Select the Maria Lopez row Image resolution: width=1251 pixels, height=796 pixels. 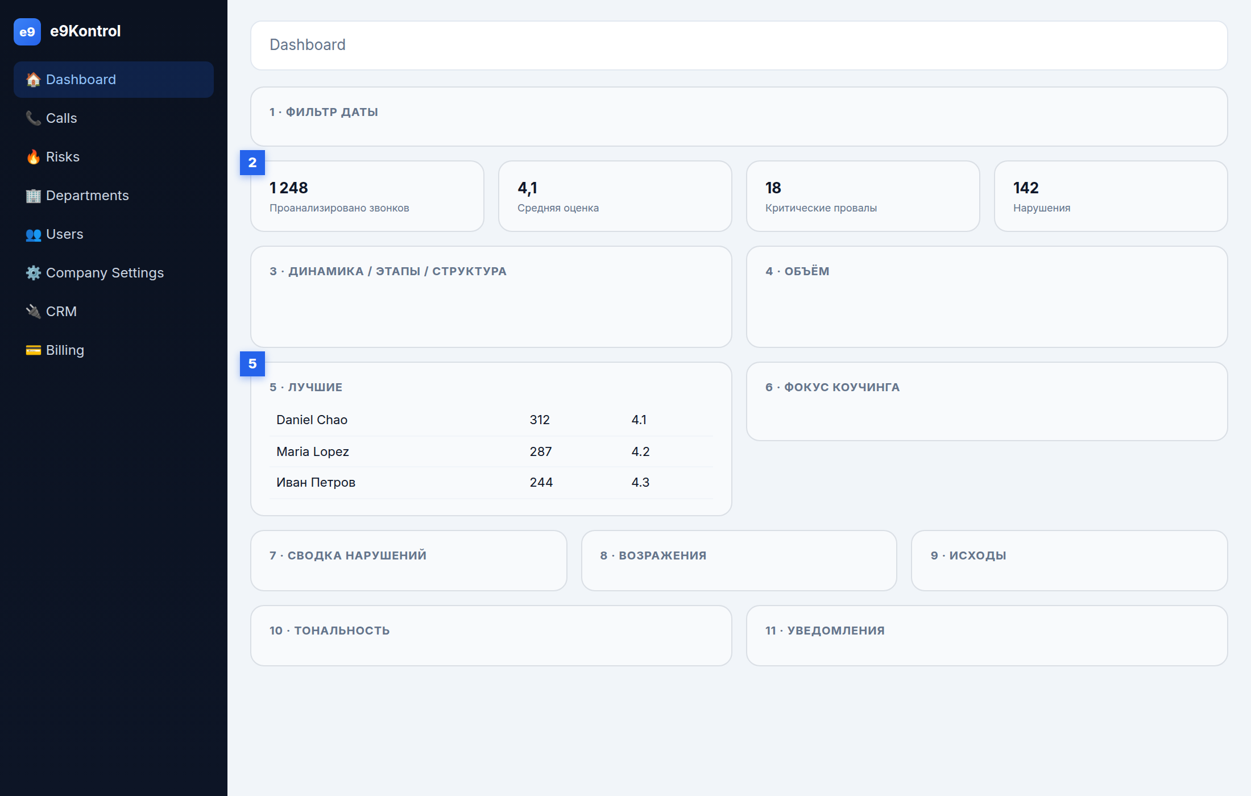tap(491, 451)
